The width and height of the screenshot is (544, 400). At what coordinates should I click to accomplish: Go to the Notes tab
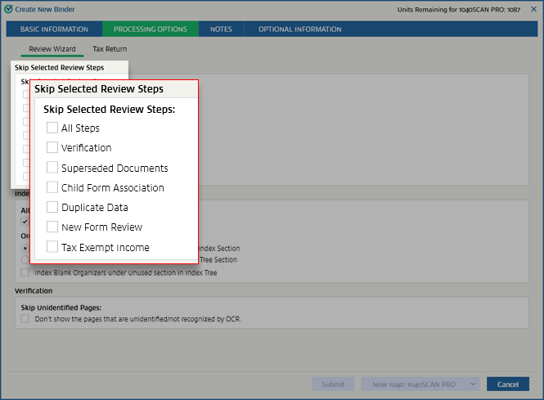[221, 29]
